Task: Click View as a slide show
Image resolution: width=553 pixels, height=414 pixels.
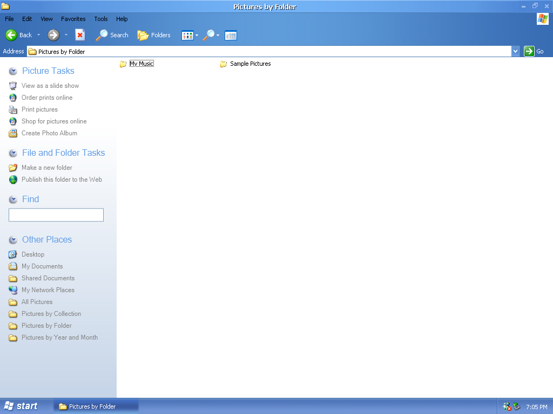Action: tap(50, 86)
